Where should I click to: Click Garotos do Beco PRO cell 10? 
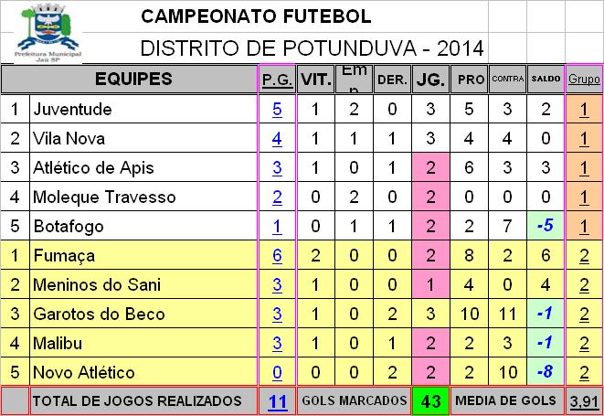coord(469,314)
